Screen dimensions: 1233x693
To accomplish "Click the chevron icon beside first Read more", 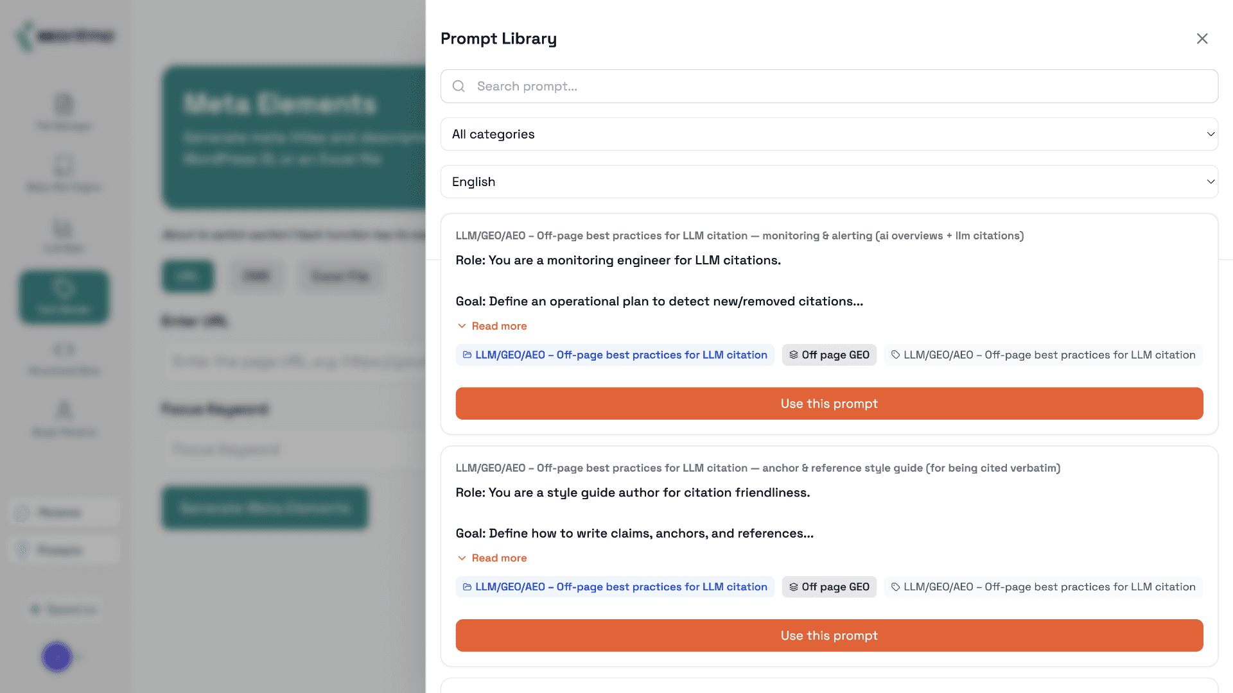I will tap(462, 326).
